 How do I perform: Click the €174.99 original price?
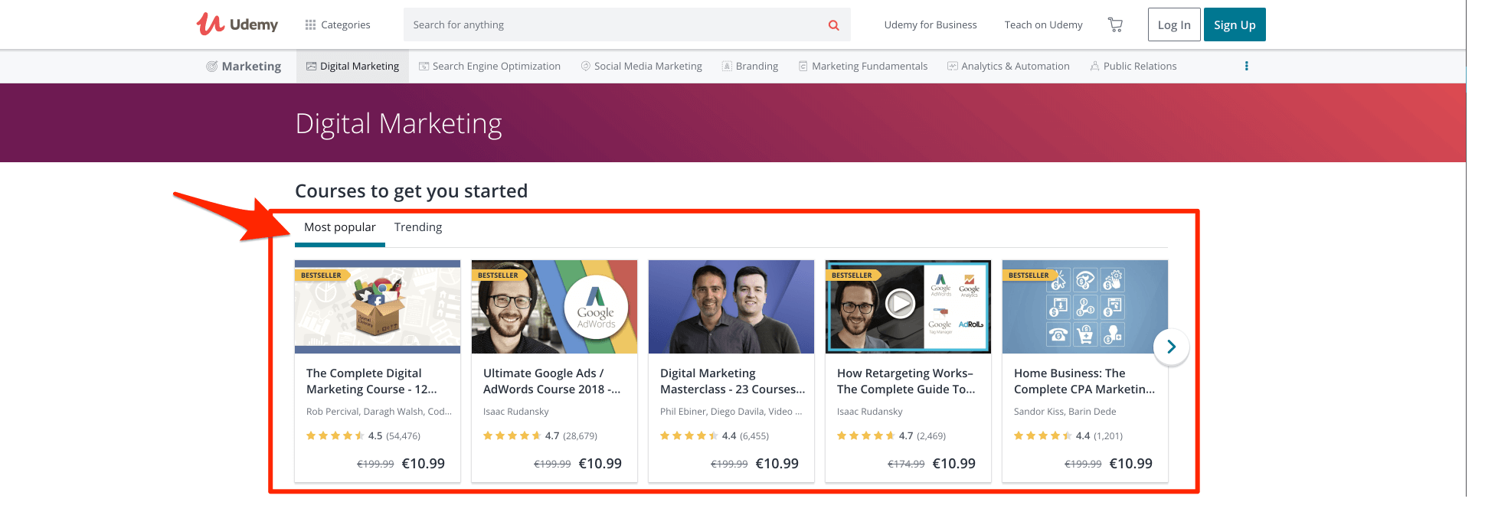coord(906,464)
